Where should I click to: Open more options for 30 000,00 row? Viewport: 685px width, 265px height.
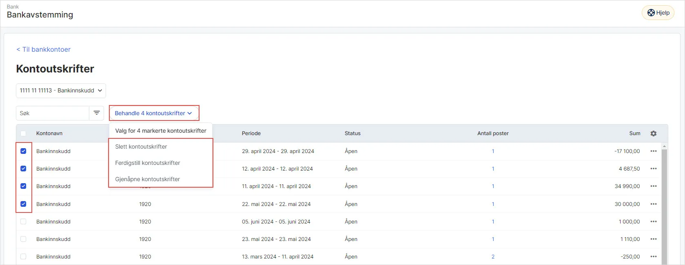[x=654, y=204]
